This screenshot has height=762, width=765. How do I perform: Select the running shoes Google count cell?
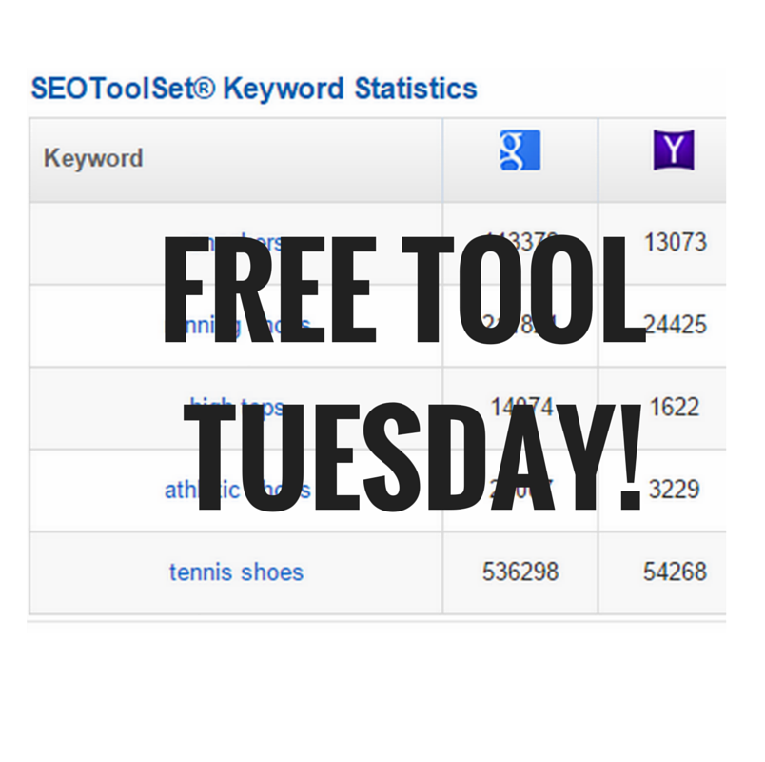[x=520, y=325]
